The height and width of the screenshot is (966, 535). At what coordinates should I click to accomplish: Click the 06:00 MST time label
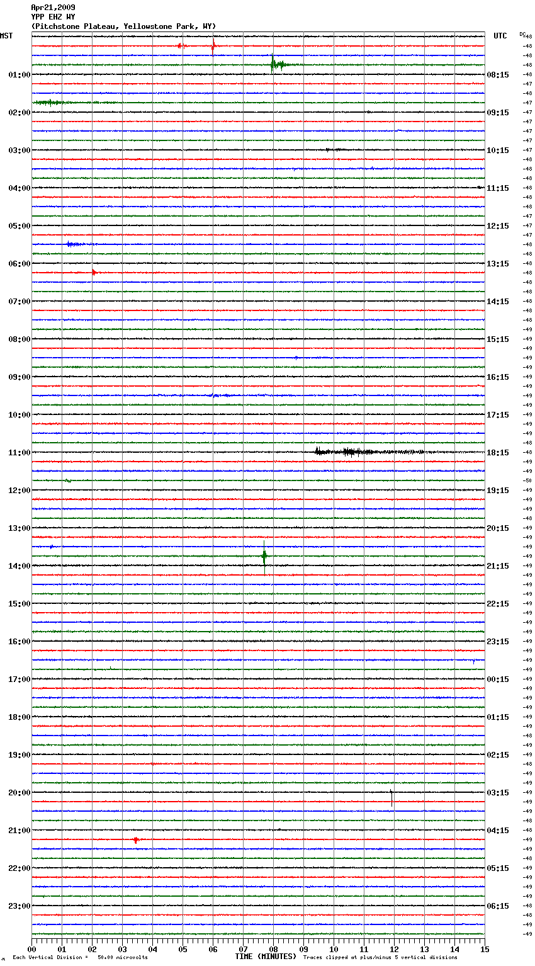tap(20, 264)
